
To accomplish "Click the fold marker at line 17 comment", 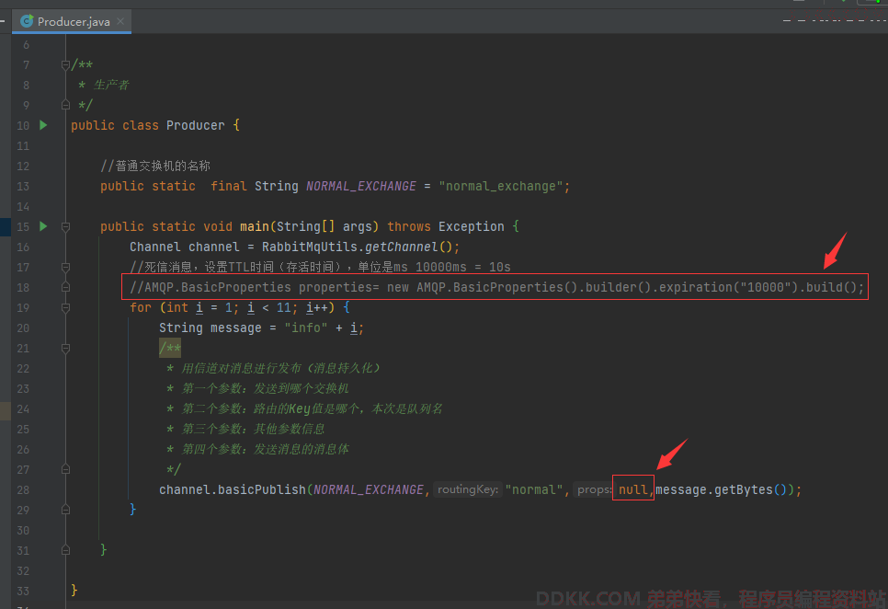I will (65, 267).
